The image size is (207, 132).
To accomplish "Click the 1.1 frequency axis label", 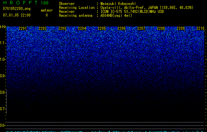I will (3, 43).
